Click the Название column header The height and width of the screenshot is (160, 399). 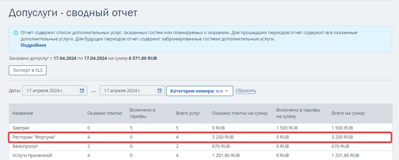point(23,113)
